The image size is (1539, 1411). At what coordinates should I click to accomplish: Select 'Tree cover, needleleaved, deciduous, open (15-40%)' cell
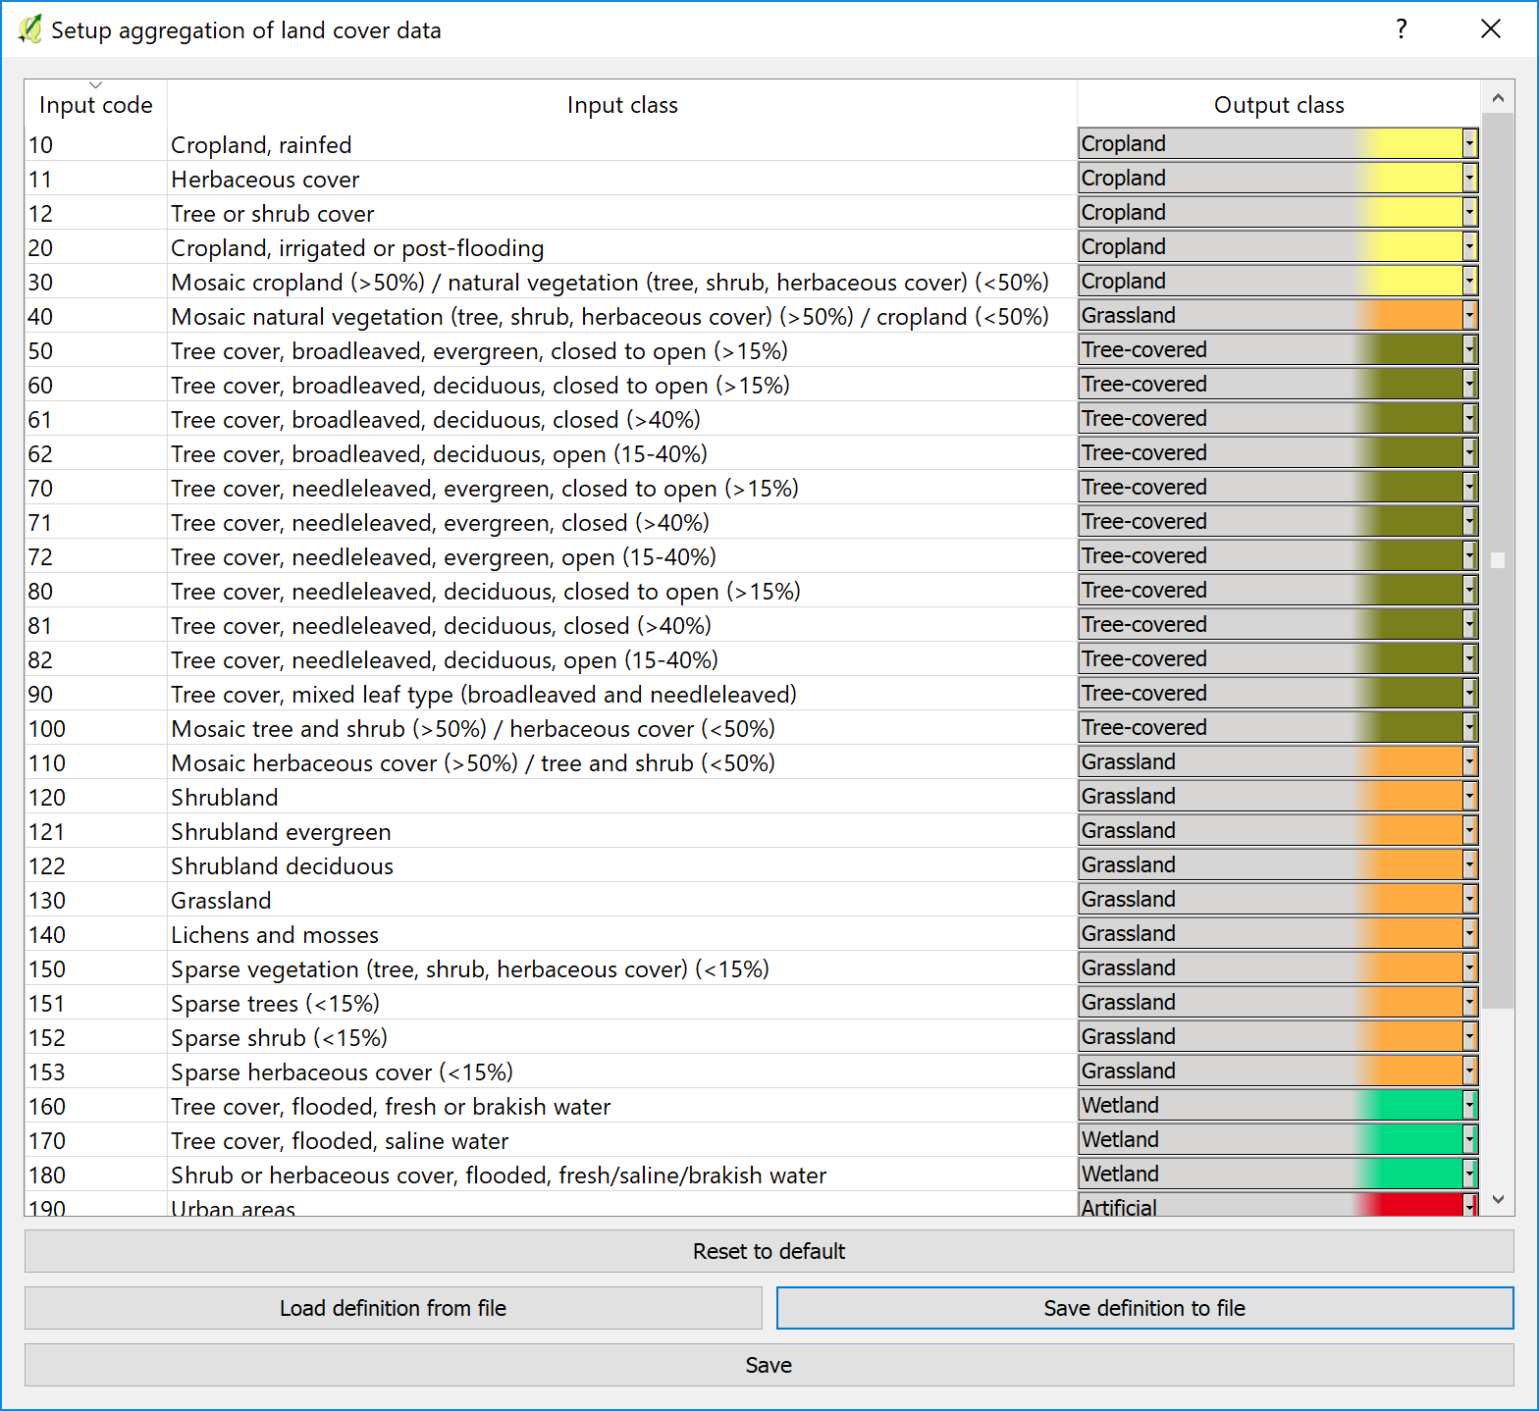tap(622, 659)
